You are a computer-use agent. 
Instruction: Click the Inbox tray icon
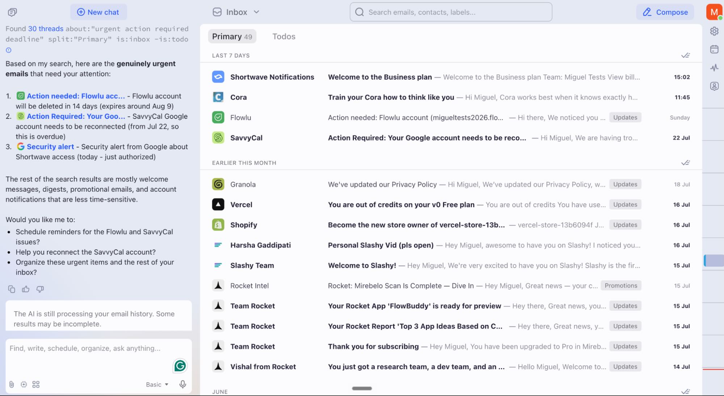(217, 12)
